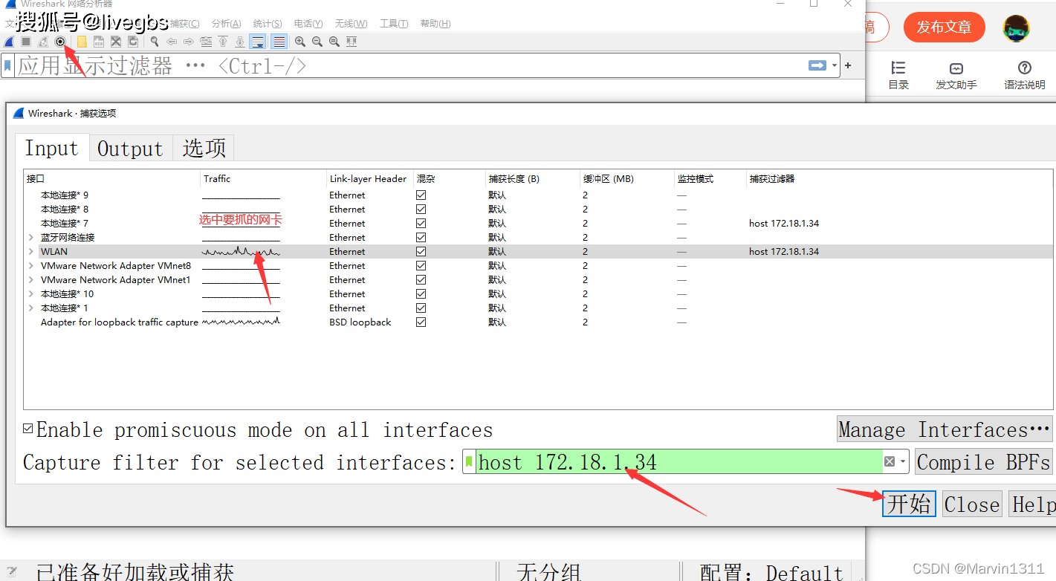
Task: Toggle promiscuous checkbox for 本地连接* 8
Action: click(421, 209)
